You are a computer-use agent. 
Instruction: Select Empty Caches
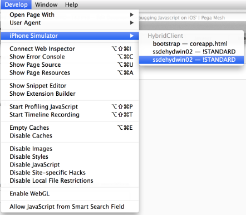[x=70, y=128]
